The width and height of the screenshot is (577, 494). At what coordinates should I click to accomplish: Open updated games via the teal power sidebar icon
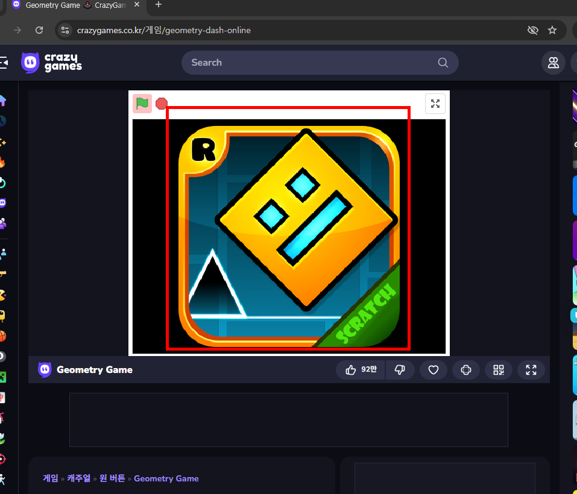(2, 183)
